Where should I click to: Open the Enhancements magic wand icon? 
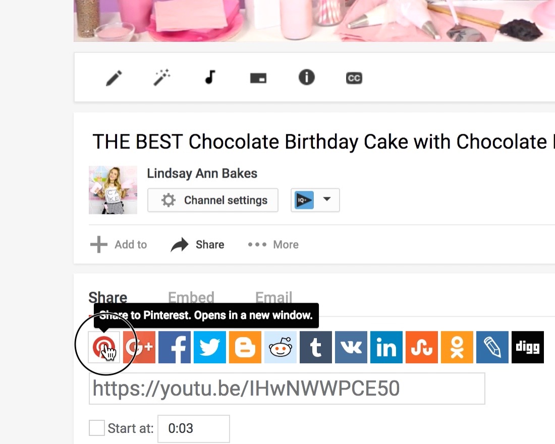[162, 77]
